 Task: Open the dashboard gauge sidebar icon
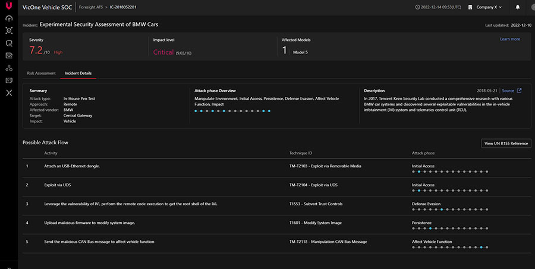[x=9, y=18]
